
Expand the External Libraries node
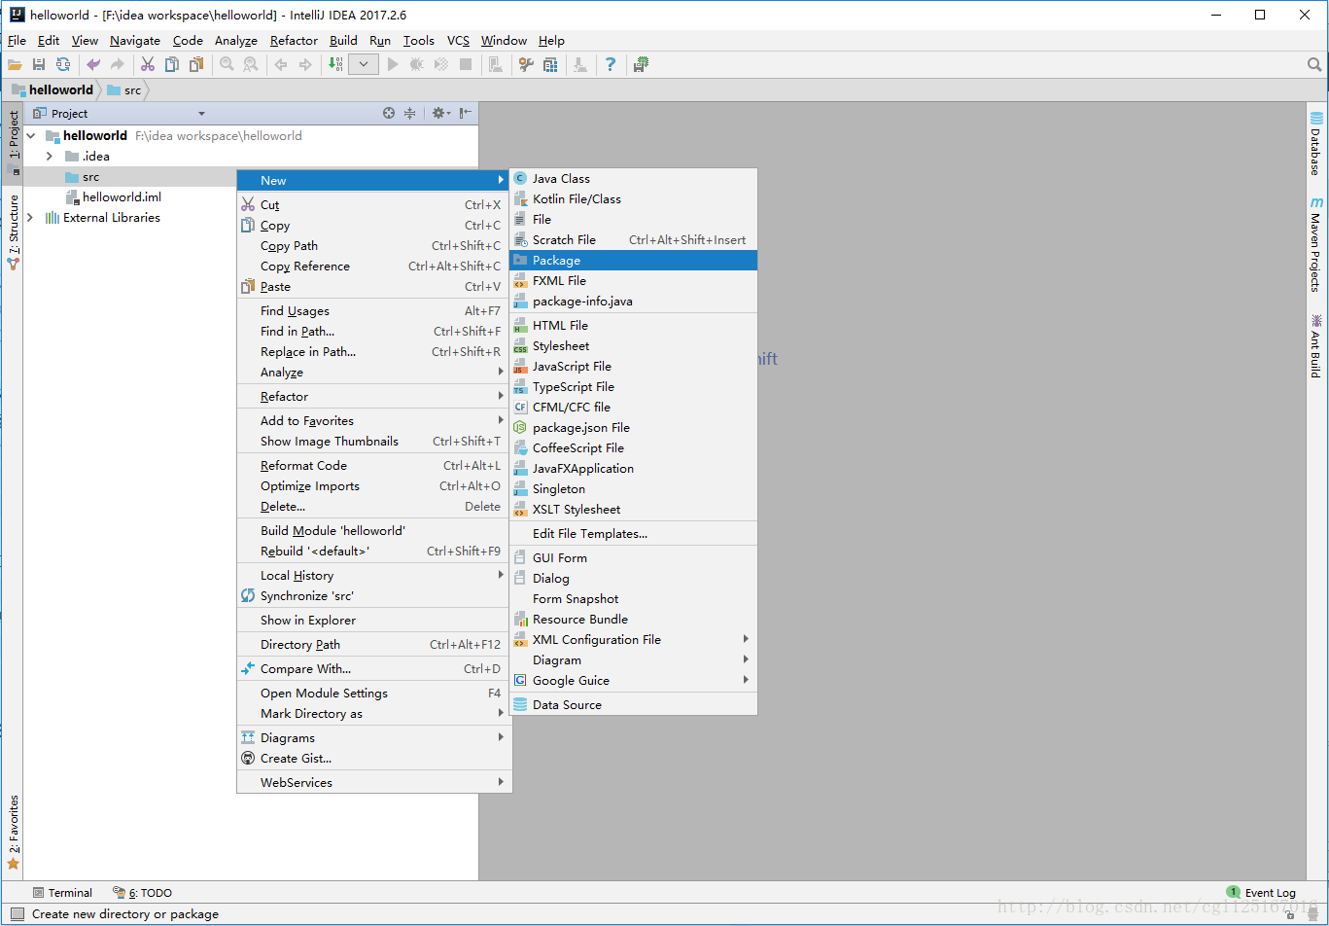(31, 217)
